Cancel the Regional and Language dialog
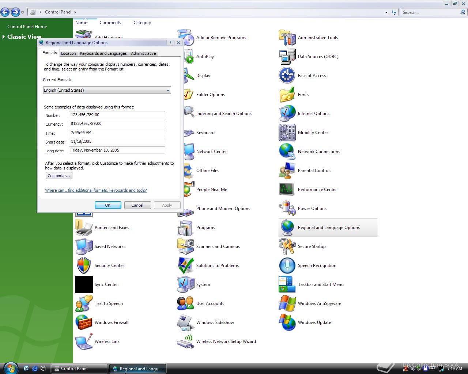The image size is (468, 374). (x=137, y=205)
